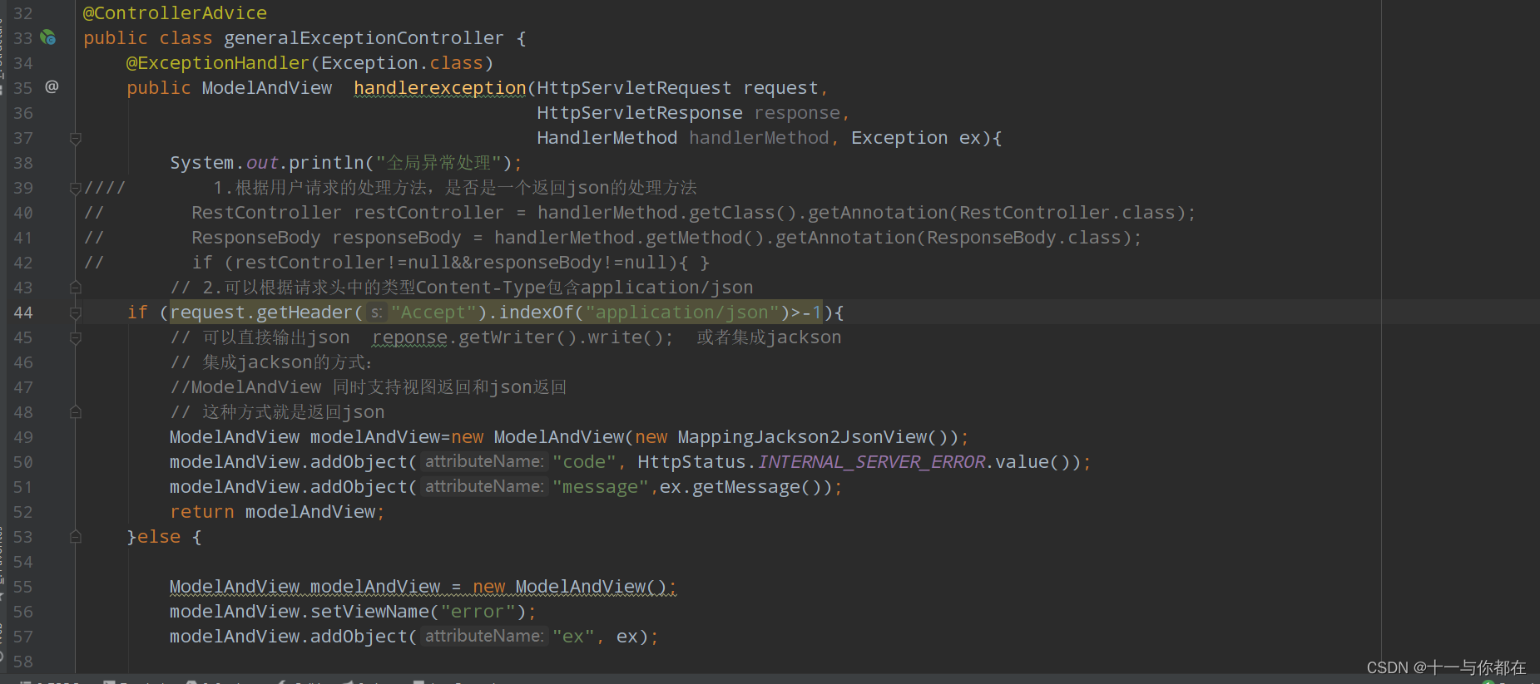This screenshot has width=1540, height=684.
Task: Toggle the fold marker on line 37
Action: click(x=76, y=138)
